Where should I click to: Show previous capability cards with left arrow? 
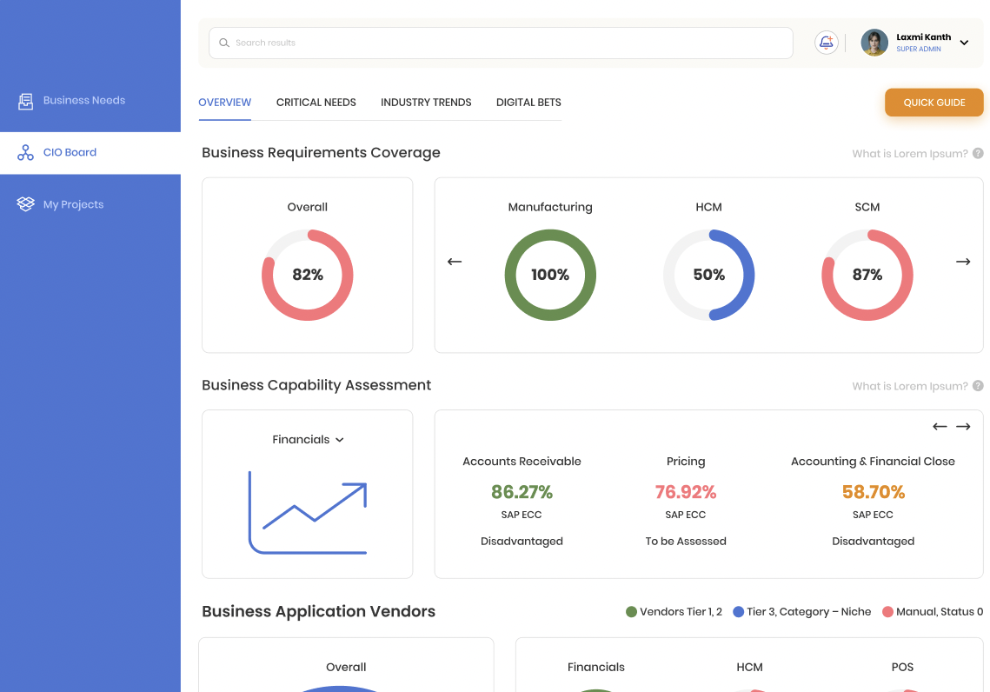(x=940, y=427)
